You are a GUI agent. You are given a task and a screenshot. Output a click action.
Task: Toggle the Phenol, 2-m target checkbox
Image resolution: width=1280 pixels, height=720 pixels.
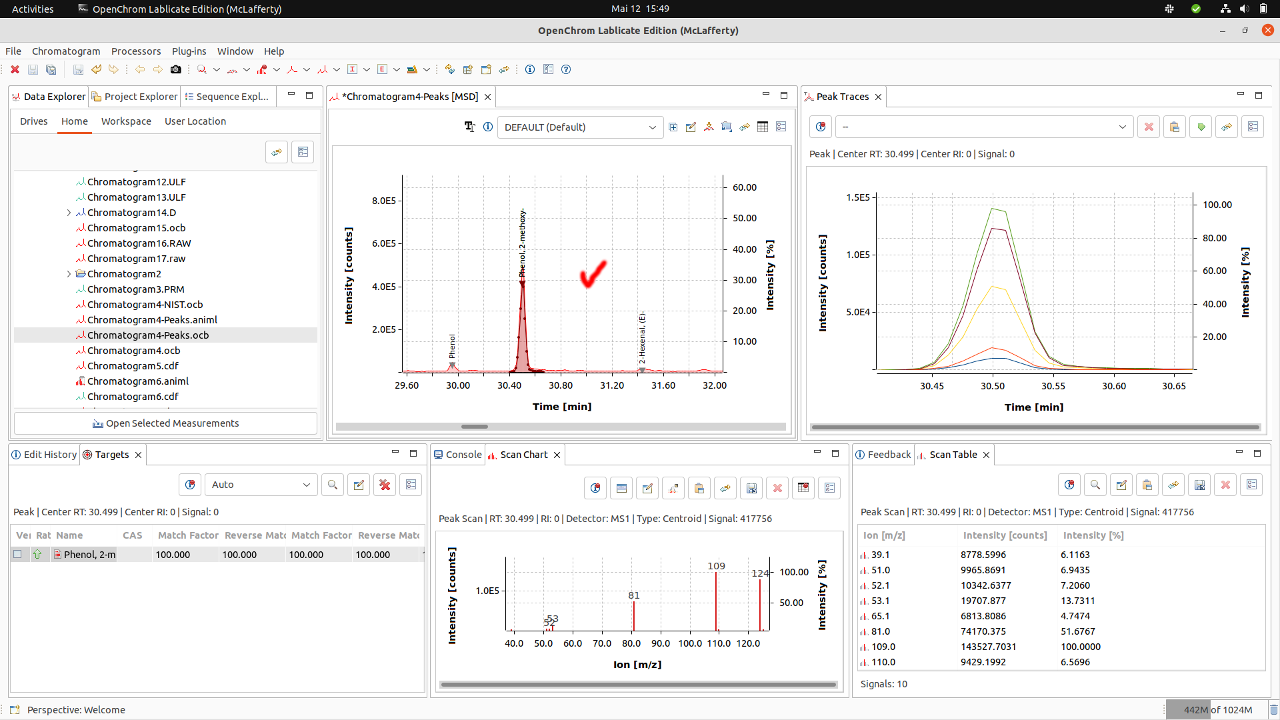coord(18,554)
